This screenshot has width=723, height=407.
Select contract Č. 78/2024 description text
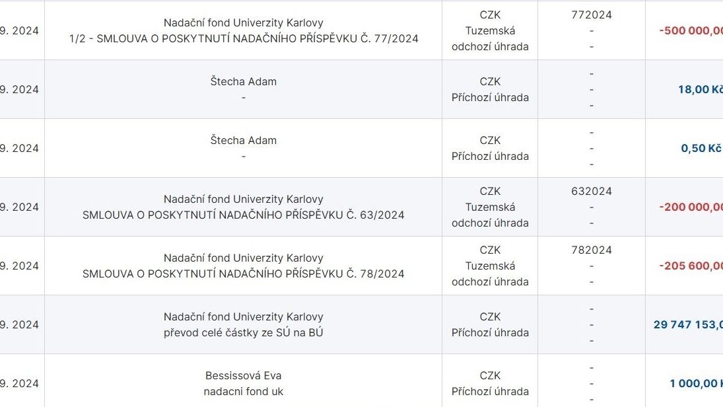tap(244, 274)
